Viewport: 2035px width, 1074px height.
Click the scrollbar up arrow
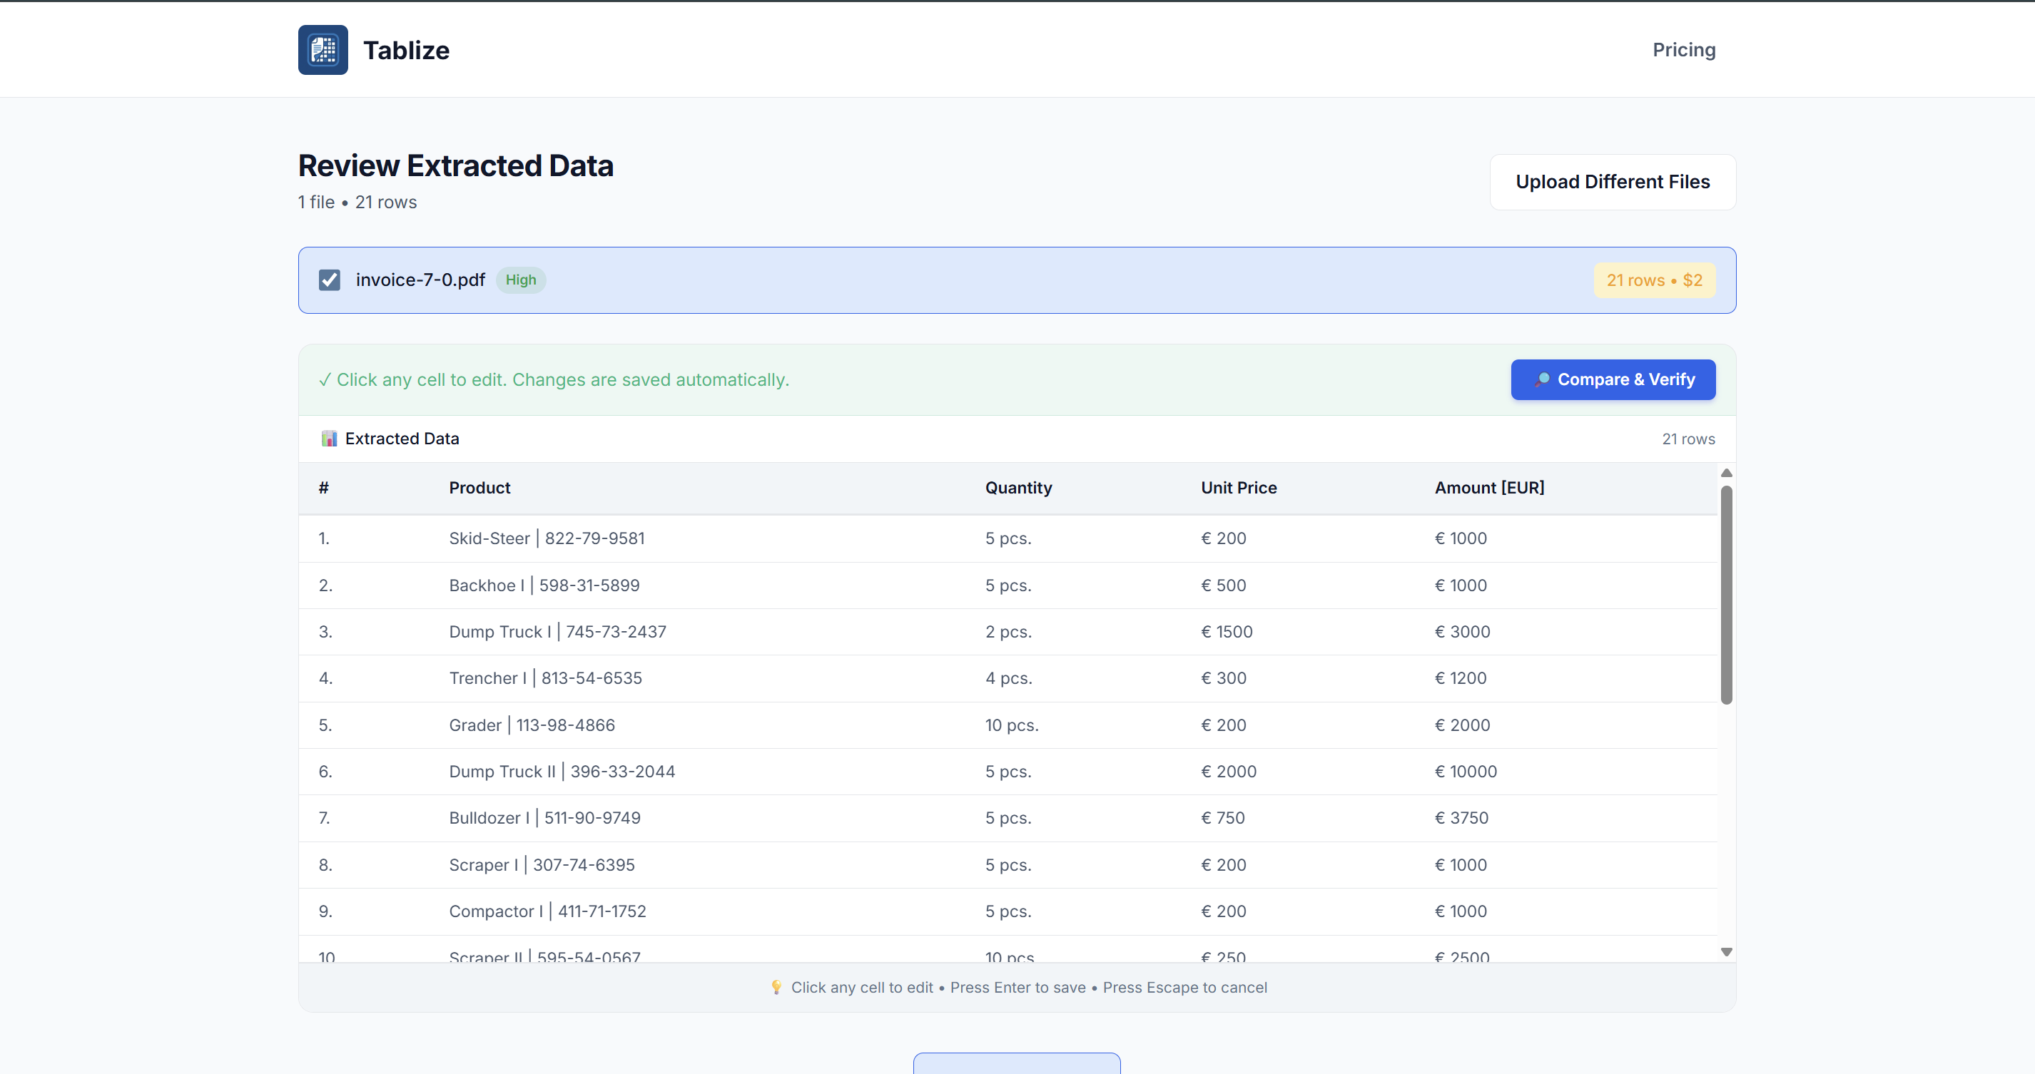click(1726, 472)
